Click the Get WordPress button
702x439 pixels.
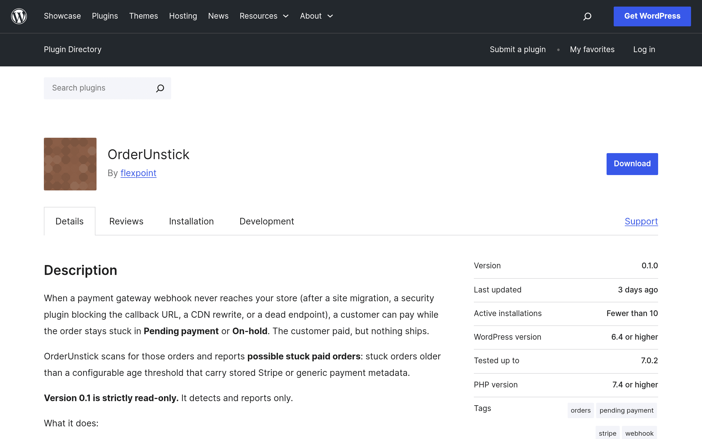pos(652,16)
